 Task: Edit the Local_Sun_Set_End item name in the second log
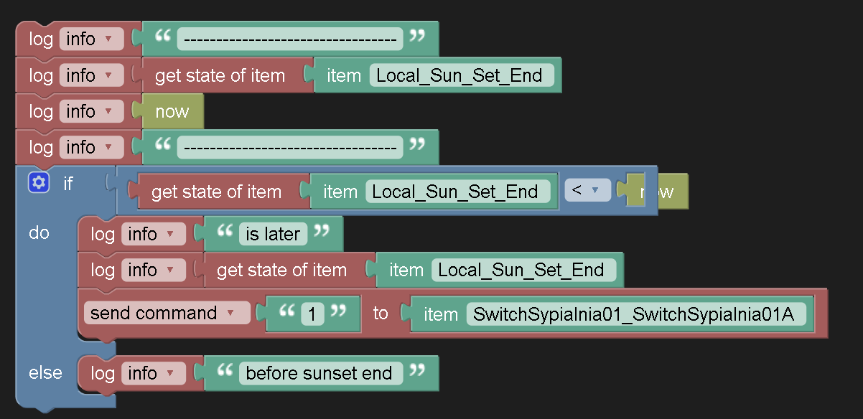[x=462, y=75]
